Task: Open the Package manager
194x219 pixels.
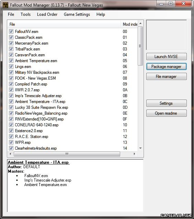Action: point(166,67)
